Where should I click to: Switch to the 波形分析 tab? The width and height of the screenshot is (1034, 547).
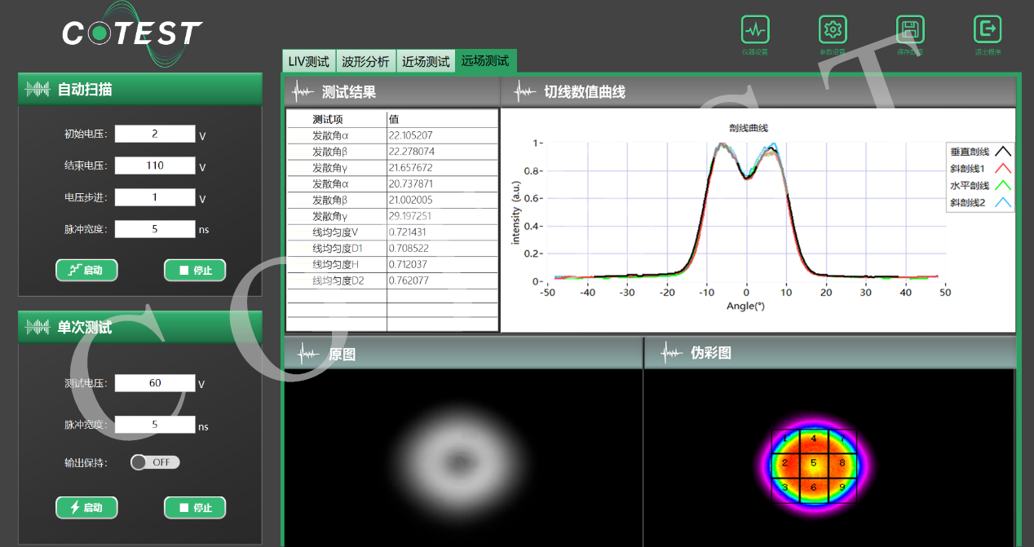click(x=365, y=61)
